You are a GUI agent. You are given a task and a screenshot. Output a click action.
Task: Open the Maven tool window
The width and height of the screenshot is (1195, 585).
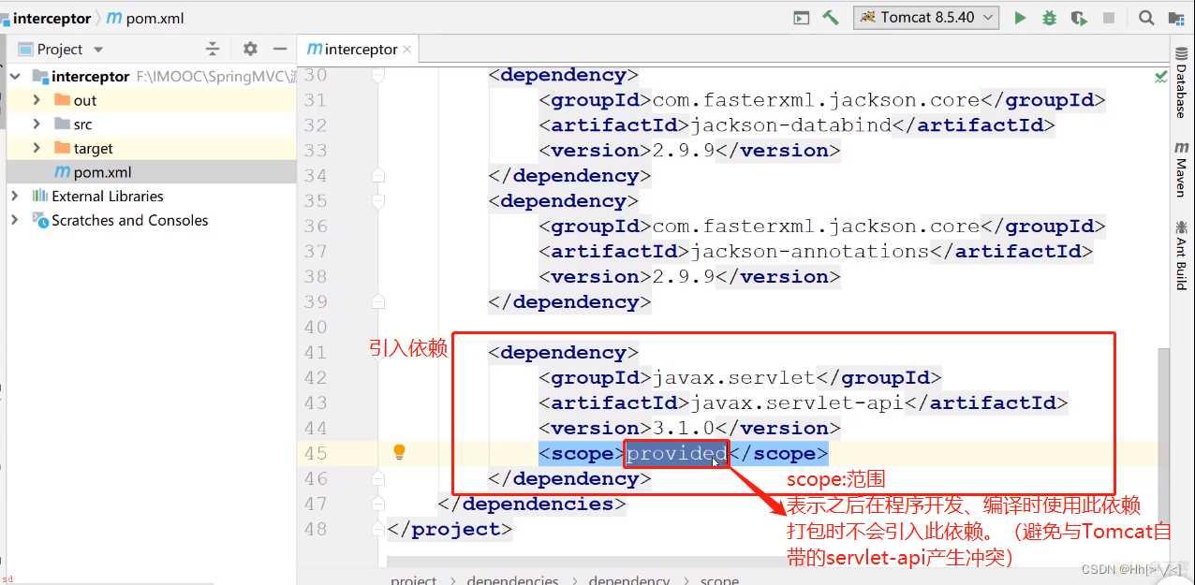click(x=1182, y=169)
